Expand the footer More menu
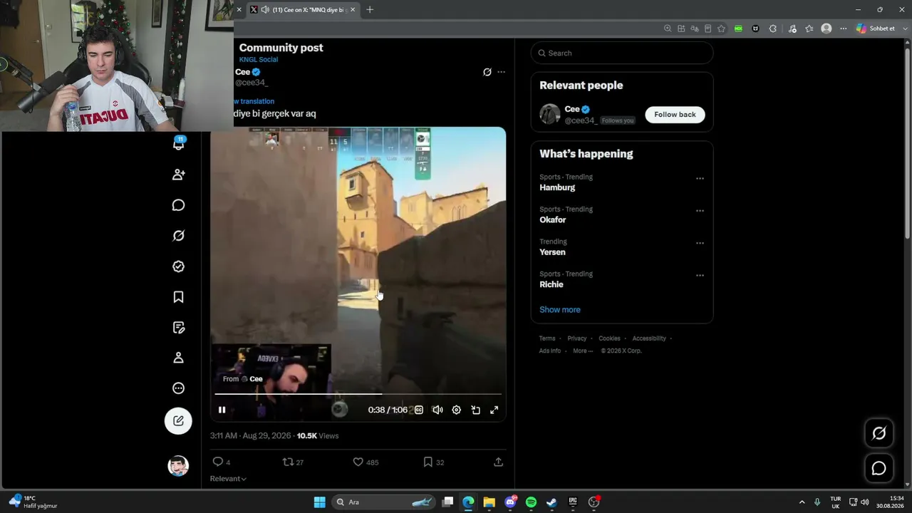 (583, 351)
